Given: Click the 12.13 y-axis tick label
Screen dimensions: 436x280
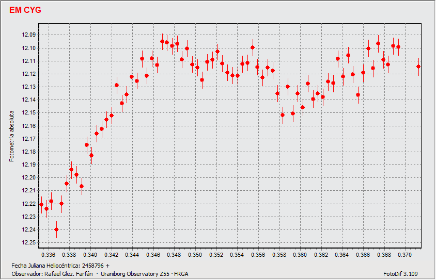Looking at the screenshot, I should pyautogui.click(x=28, y=87).
